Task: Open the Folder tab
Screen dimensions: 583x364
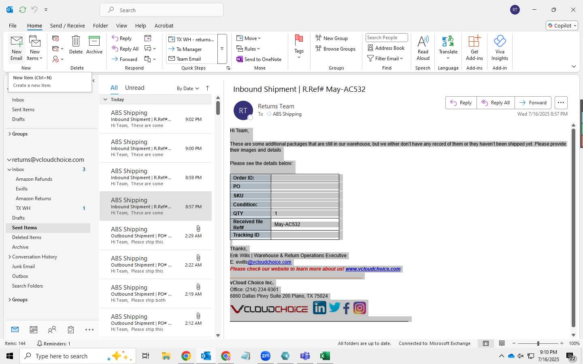Action: pos(100,25)
